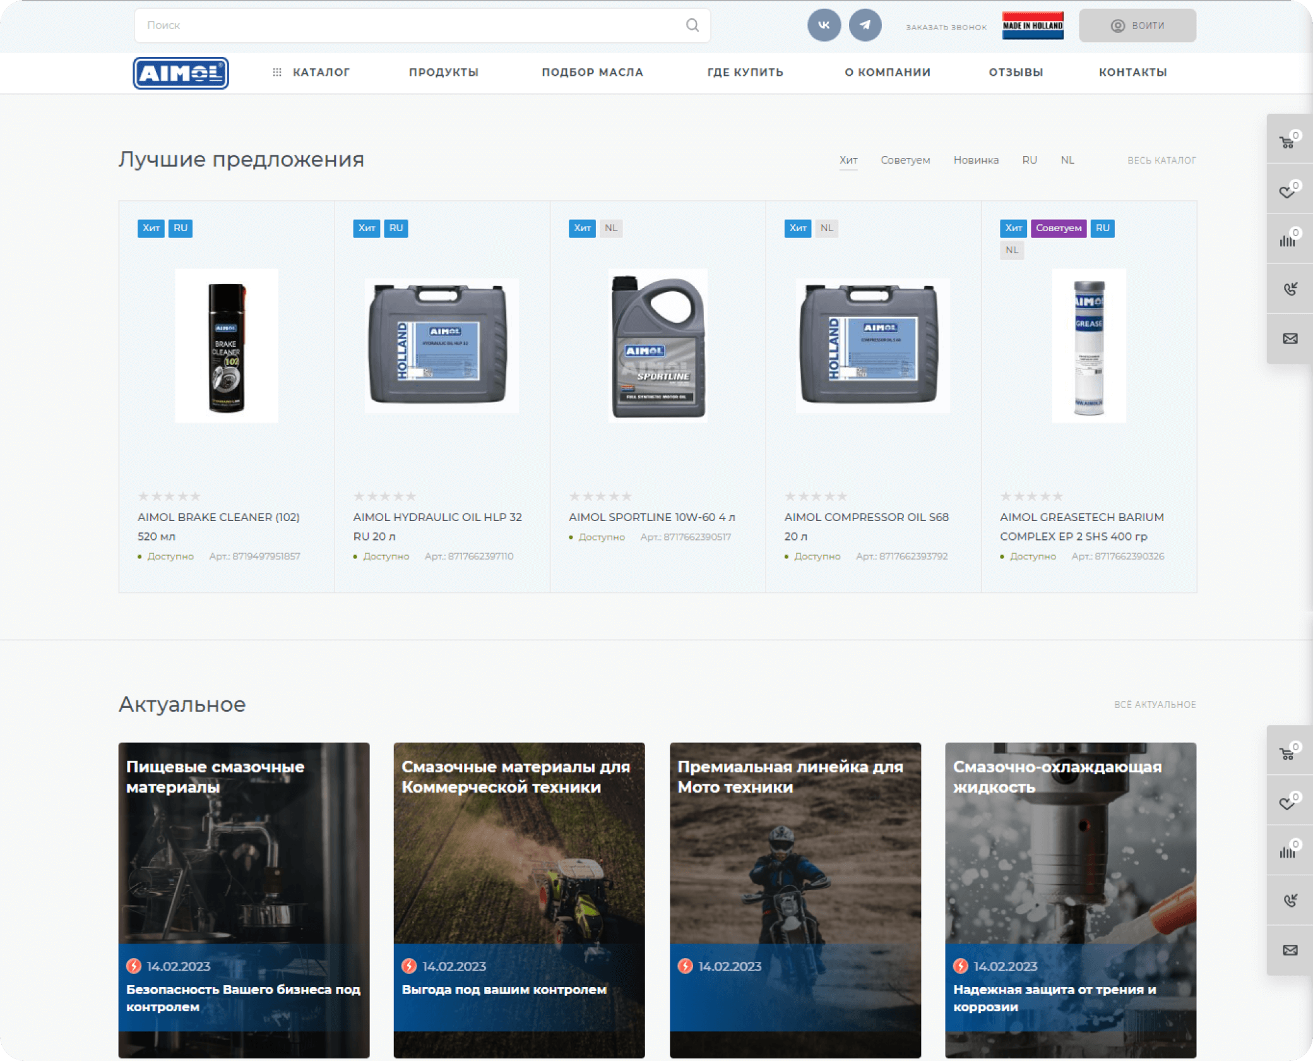Click the search magnifier icon

[692, 25]
